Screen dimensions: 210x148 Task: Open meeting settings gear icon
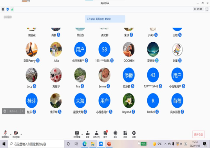click(134, 134)
